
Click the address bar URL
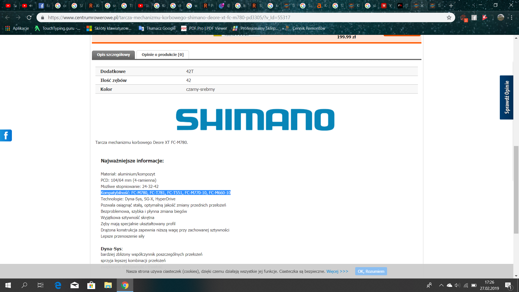point(169,18)
